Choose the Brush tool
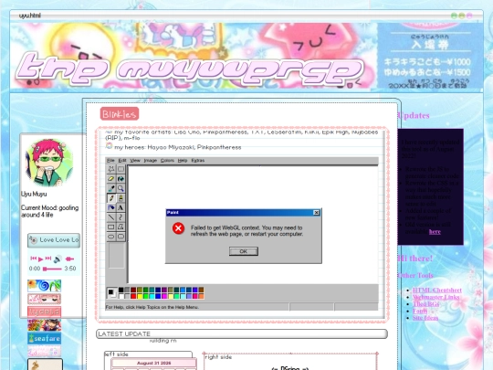Viewport: 493px width, 370px height. click(x=121, y=198)
